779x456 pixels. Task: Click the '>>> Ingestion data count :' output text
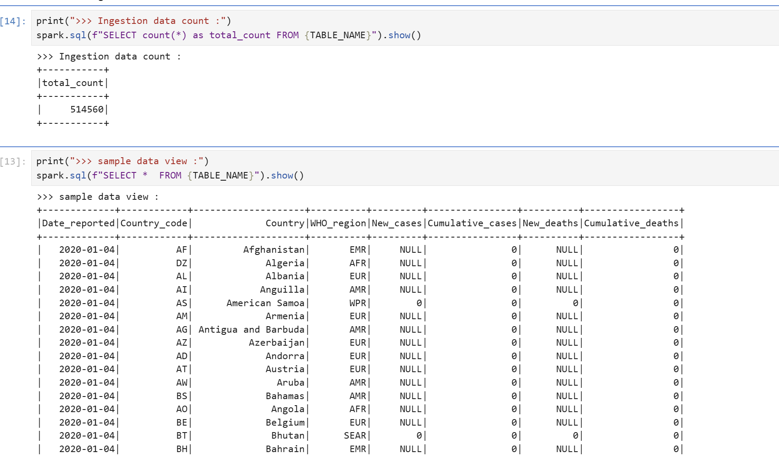[x=109, y=56]
